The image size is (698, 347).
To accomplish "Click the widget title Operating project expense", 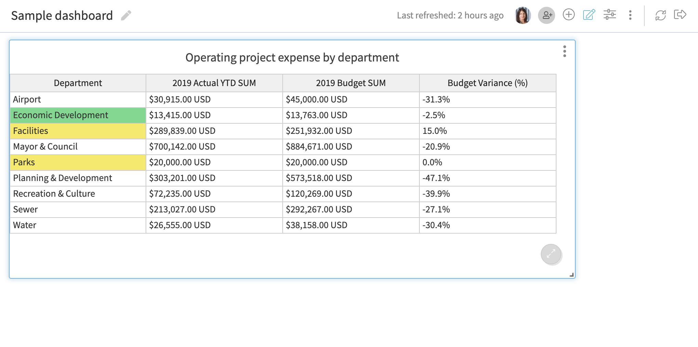I will 292,57.
